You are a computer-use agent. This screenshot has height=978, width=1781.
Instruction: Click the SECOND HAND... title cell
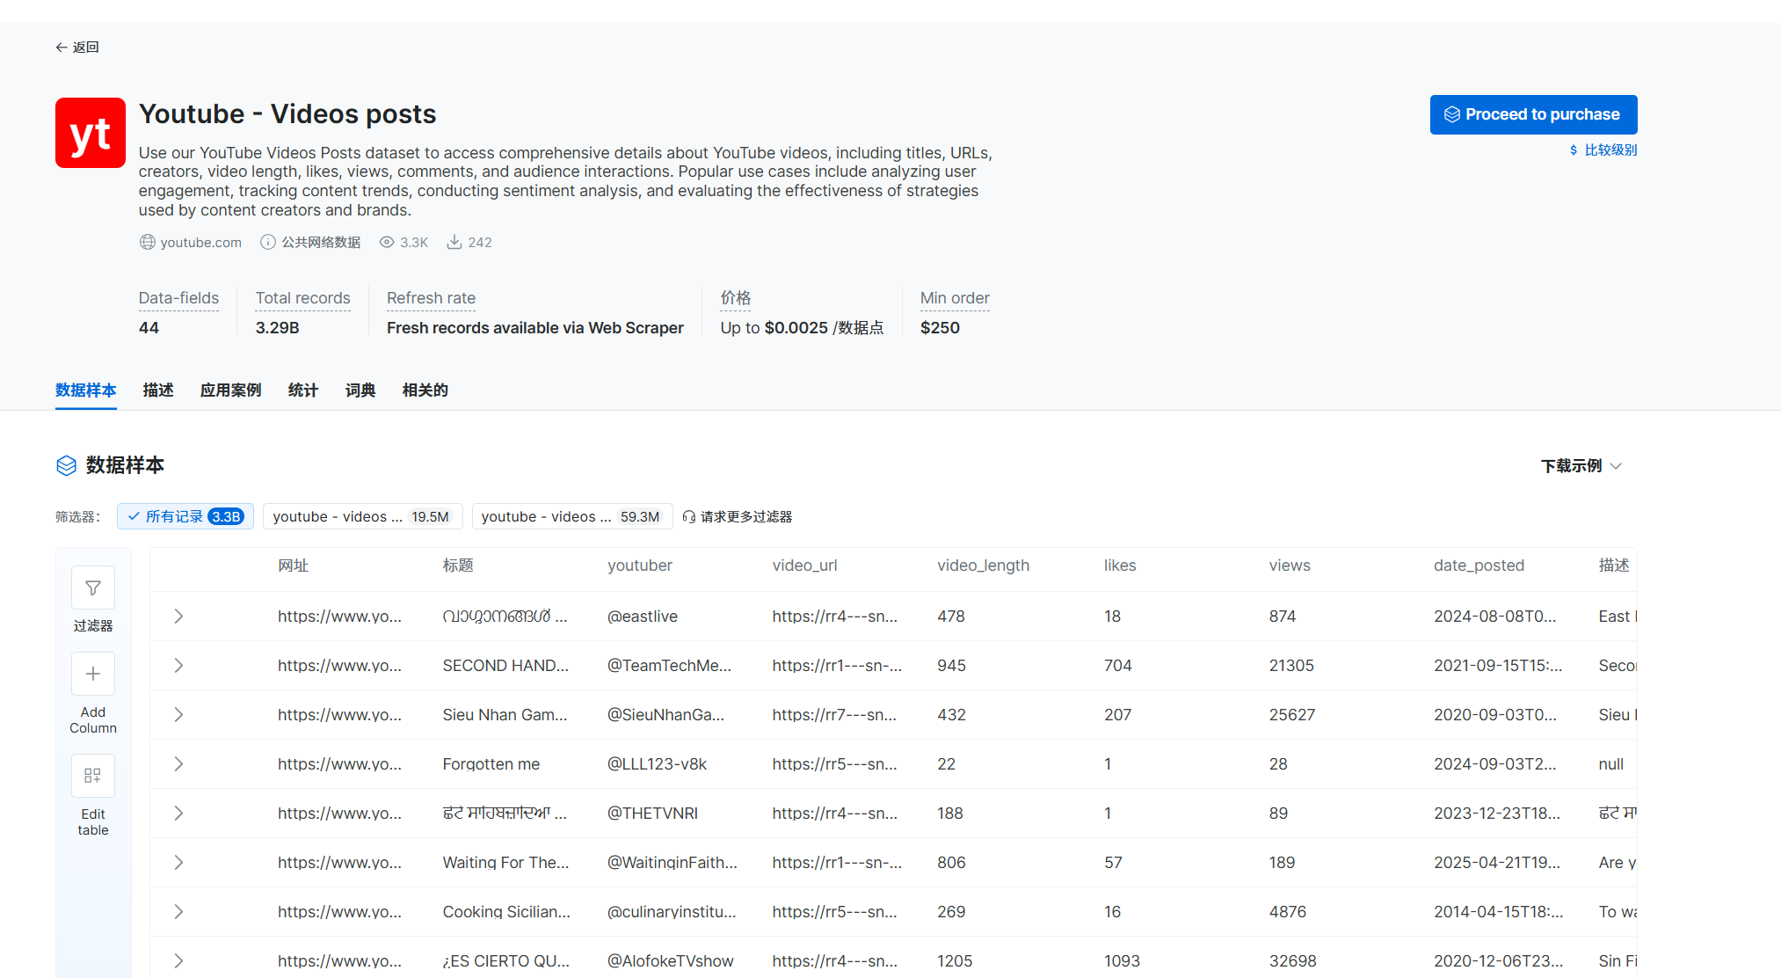coord(505,666)
